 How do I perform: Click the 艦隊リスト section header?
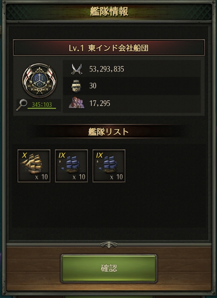coord(108,132)
